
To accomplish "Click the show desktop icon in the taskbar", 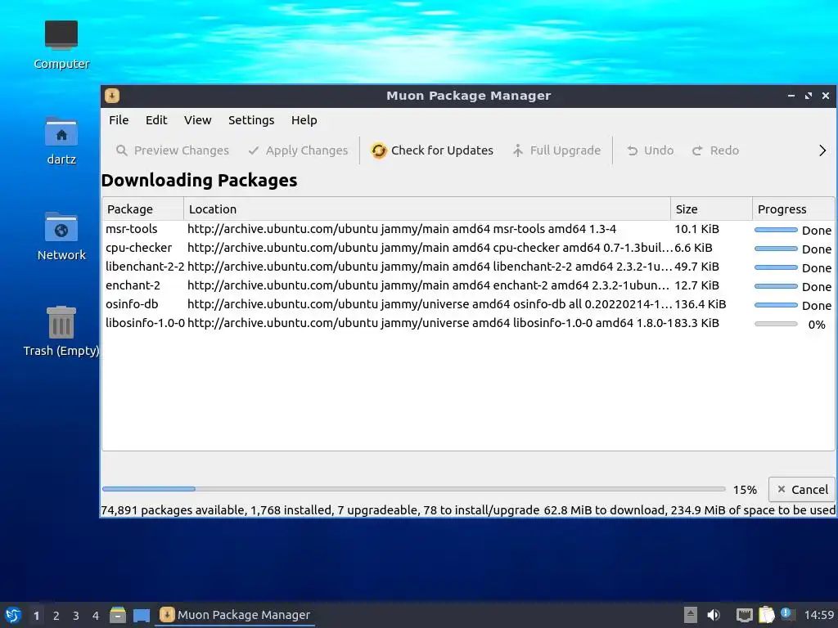I will point(142,615).
